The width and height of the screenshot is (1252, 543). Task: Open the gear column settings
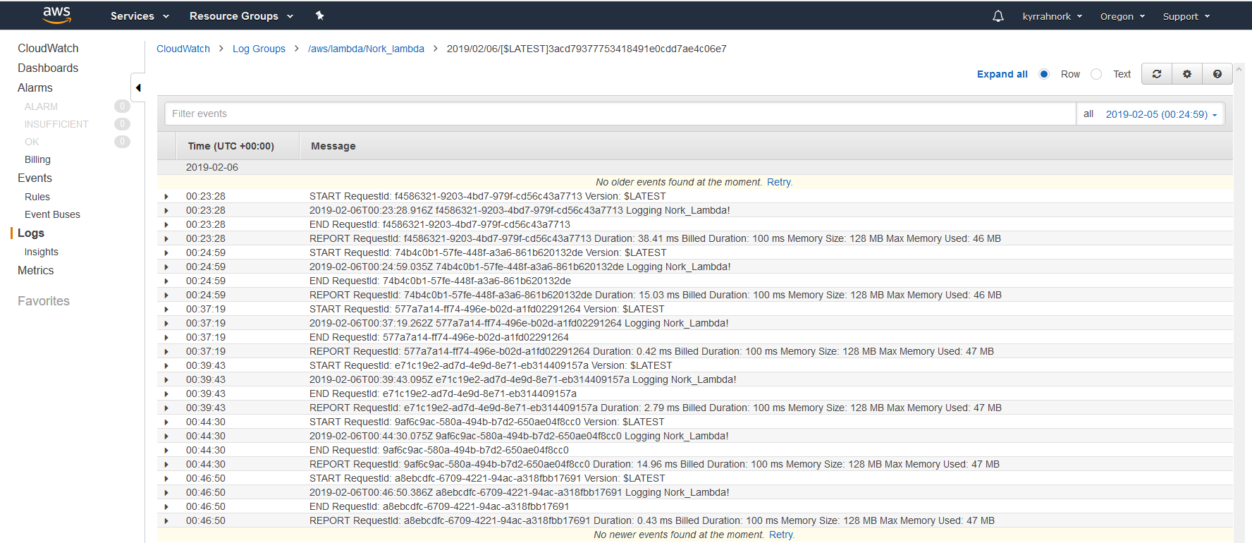[1187, 74]
